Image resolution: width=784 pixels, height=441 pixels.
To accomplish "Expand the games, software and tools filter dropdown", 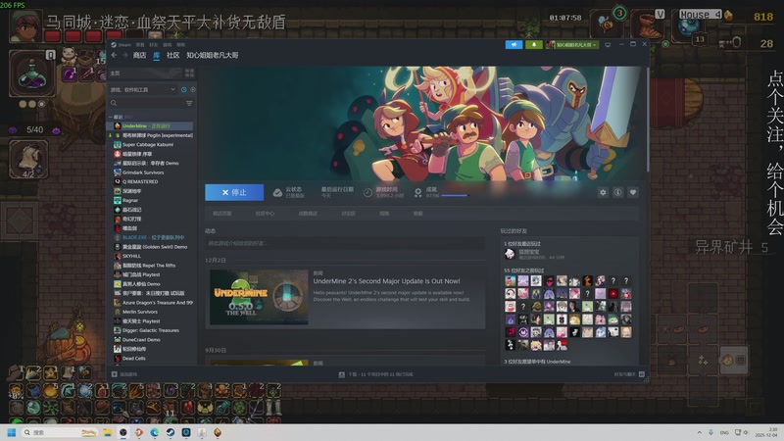I will [x=143, y=89].
